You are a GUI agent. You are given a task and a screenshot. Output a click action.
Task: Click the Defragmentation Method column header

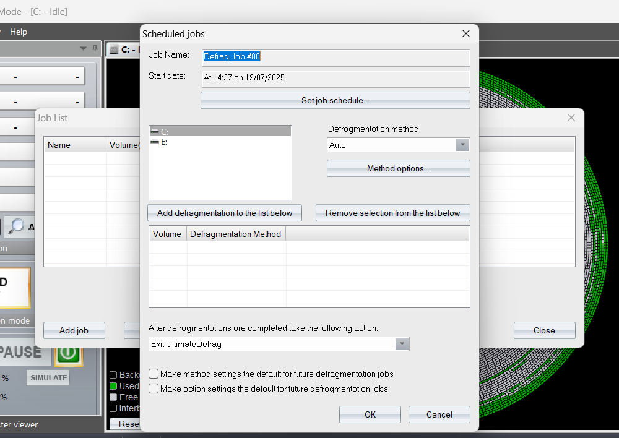pyautogui.click(x=235, y=234)
